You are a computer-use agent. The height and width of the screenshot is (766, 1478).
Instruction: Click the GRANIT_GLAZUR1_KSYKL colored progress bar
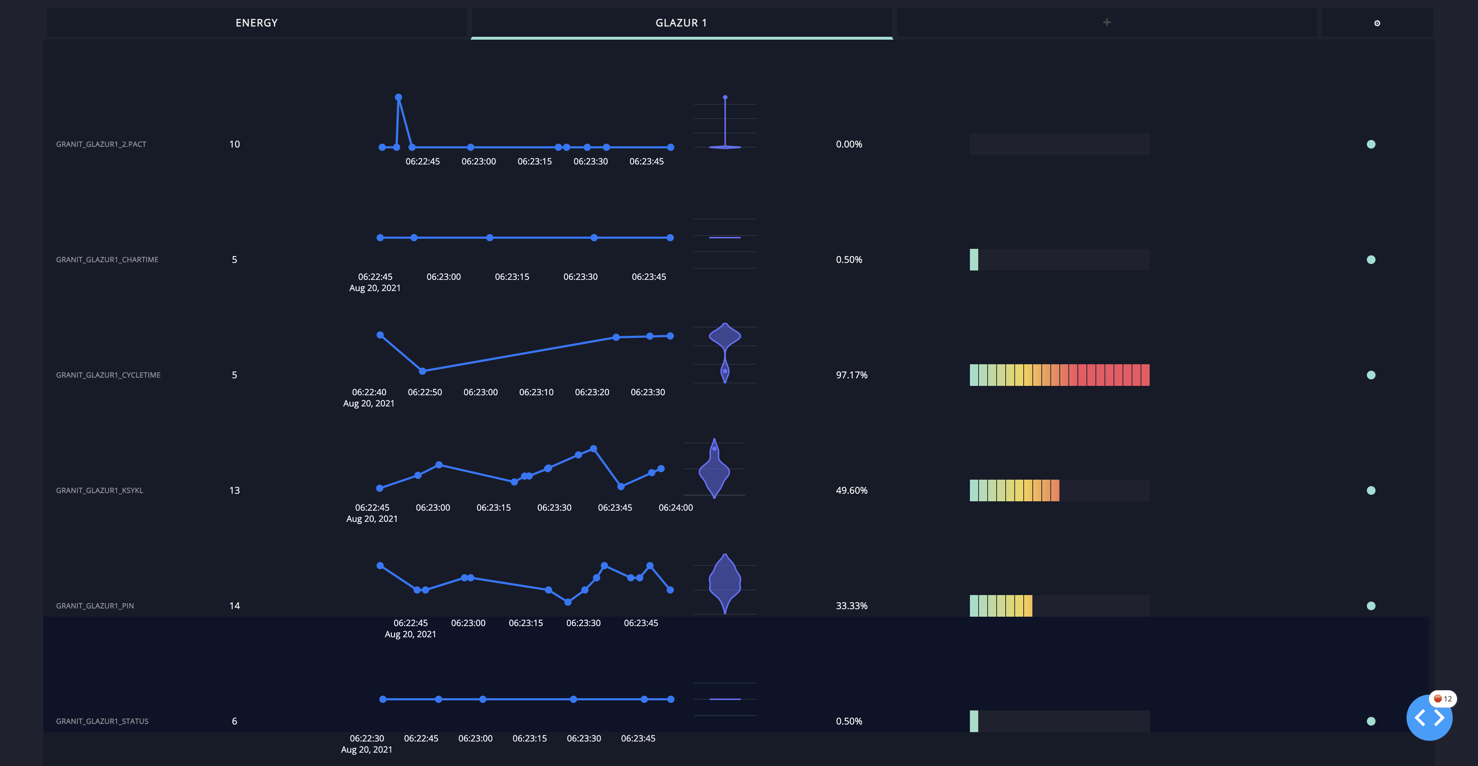[x=1059, y=490]
